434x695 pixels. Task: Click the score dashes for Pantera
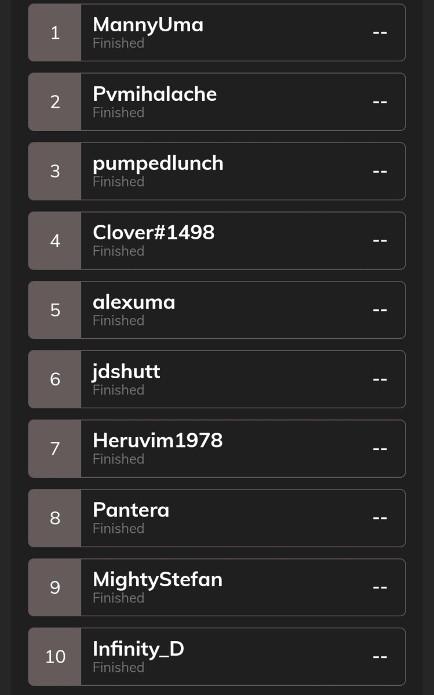tap(380, 518)
